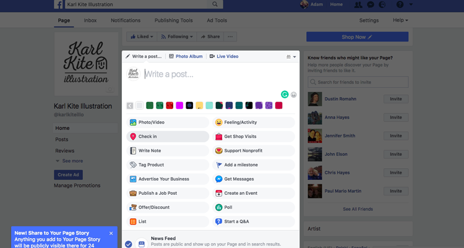Go to Home in top bar

337,4
